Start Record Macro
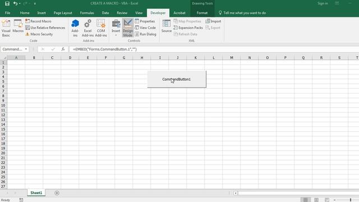Screen dimensions: 359x202 coord(39,21)
